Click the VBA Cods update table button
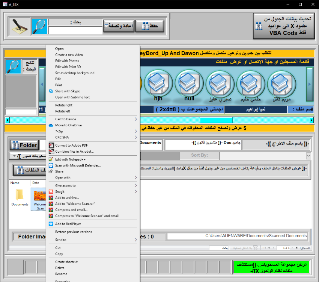Image resolution: width=319 pixels, height=282 pixels. (x=283, y=26)
